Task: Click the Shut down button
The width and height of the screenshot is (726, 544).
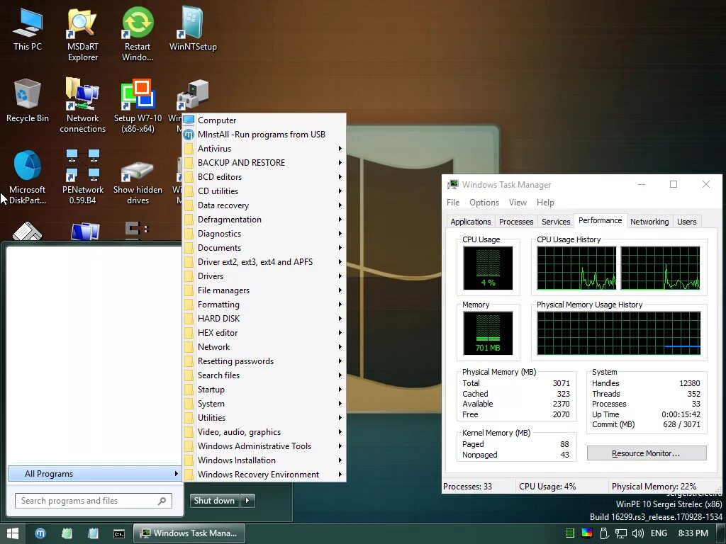Action: pyautogui.click(x=214, y=501)
